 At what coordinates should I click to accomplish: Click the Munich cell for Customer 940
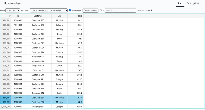pyautogui.click(x=60, y=75)
